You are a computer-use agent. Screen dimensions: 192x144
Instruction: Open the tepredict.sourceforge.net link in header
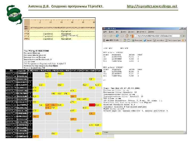tap(152, 6)
